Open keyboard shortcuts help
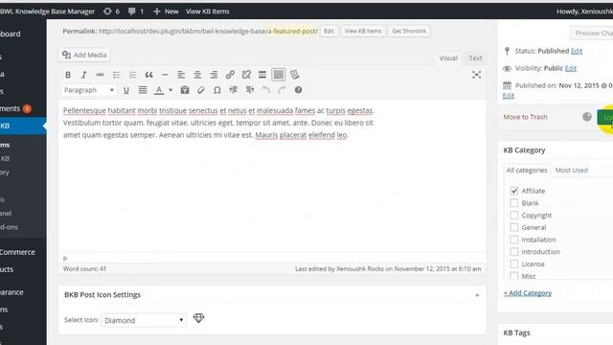 point(298,90)
